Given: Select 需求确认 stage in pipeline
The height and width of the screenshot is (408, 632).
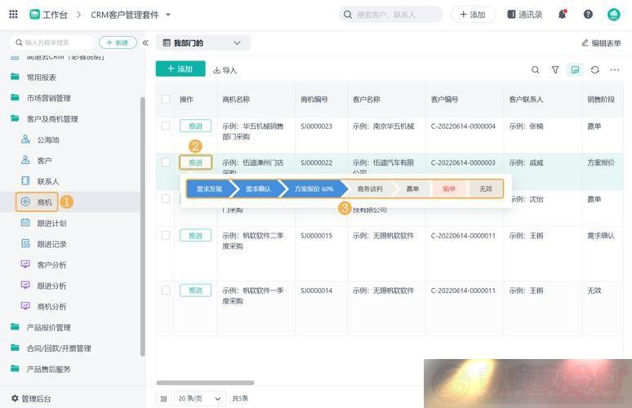Looking at the screenshot, I should (258, 188).
